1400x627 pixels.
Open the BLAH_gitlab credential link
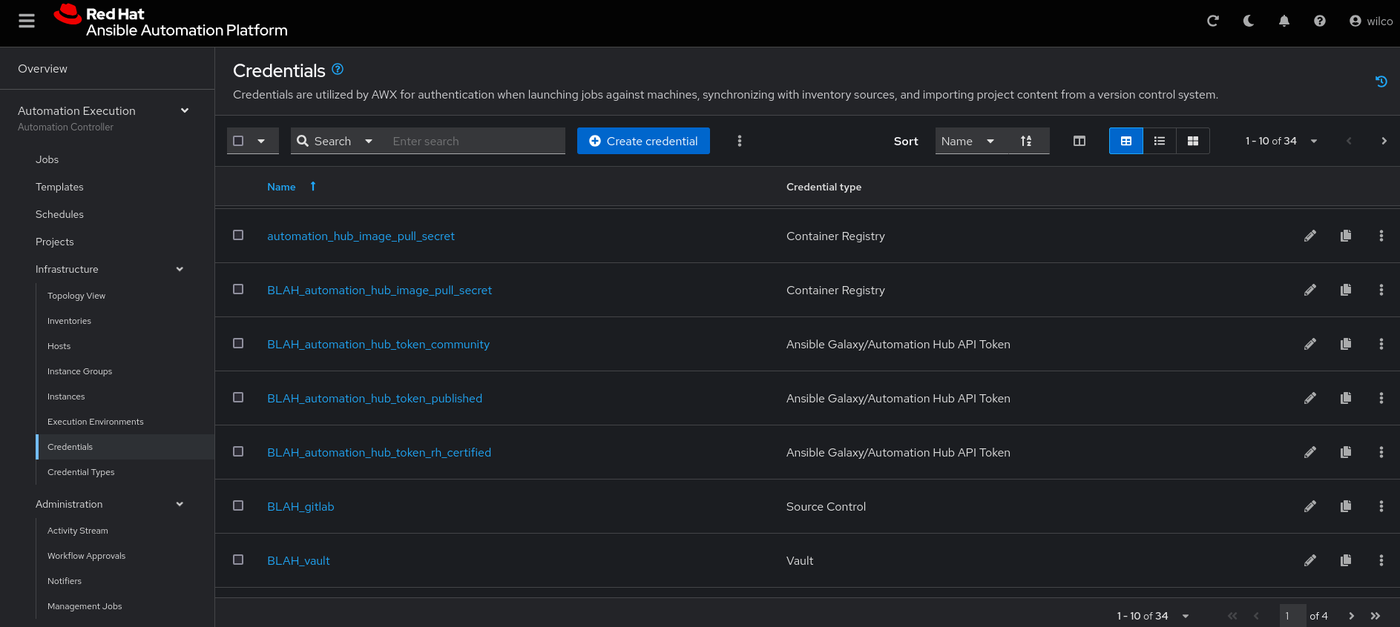300,506
